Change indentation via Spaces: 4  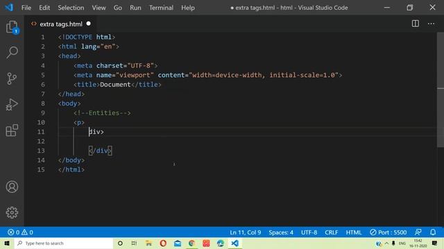click(x=281, y=232)
